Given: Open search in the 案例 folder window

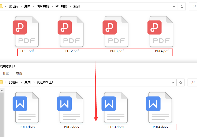Looking at the screenshot, I should pyautogui.click(x=194, y=6).
